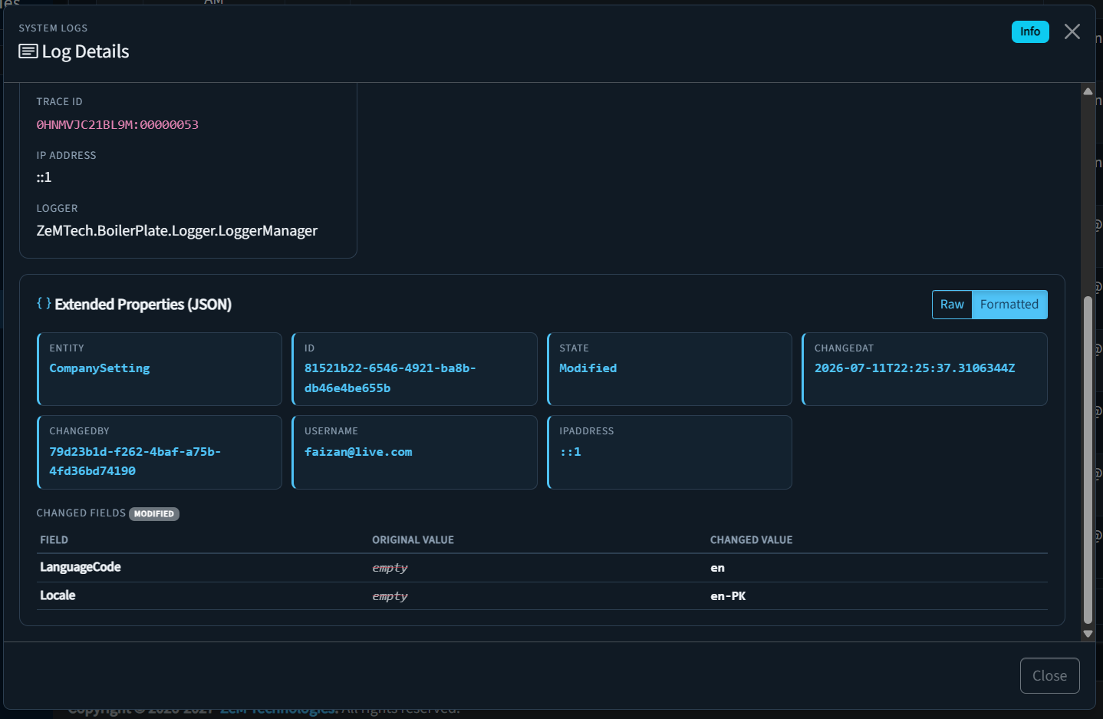Click the MODIFIED badge
The width and height of the screenshot is (1103, 719).
tap(154, 514)
